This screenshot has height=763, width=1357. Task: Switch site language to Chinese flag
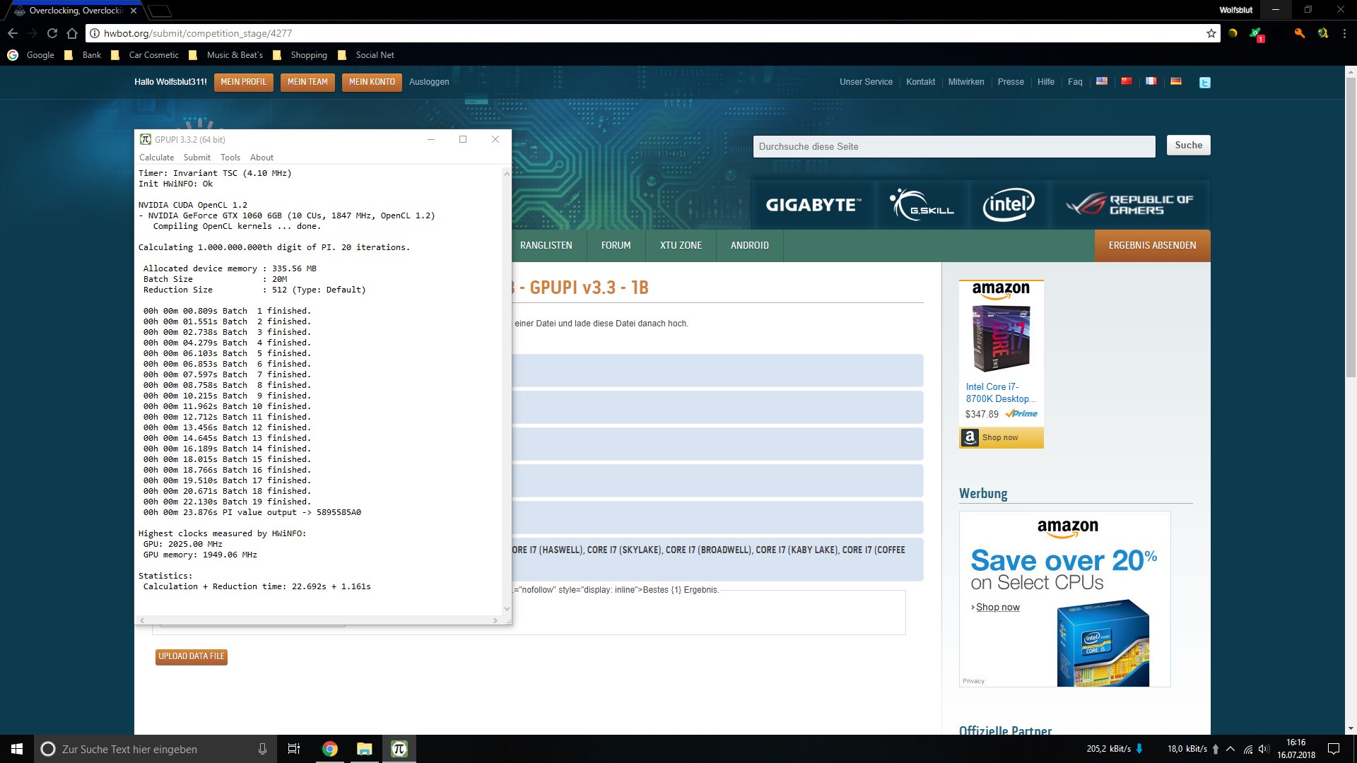point(1127,81)
